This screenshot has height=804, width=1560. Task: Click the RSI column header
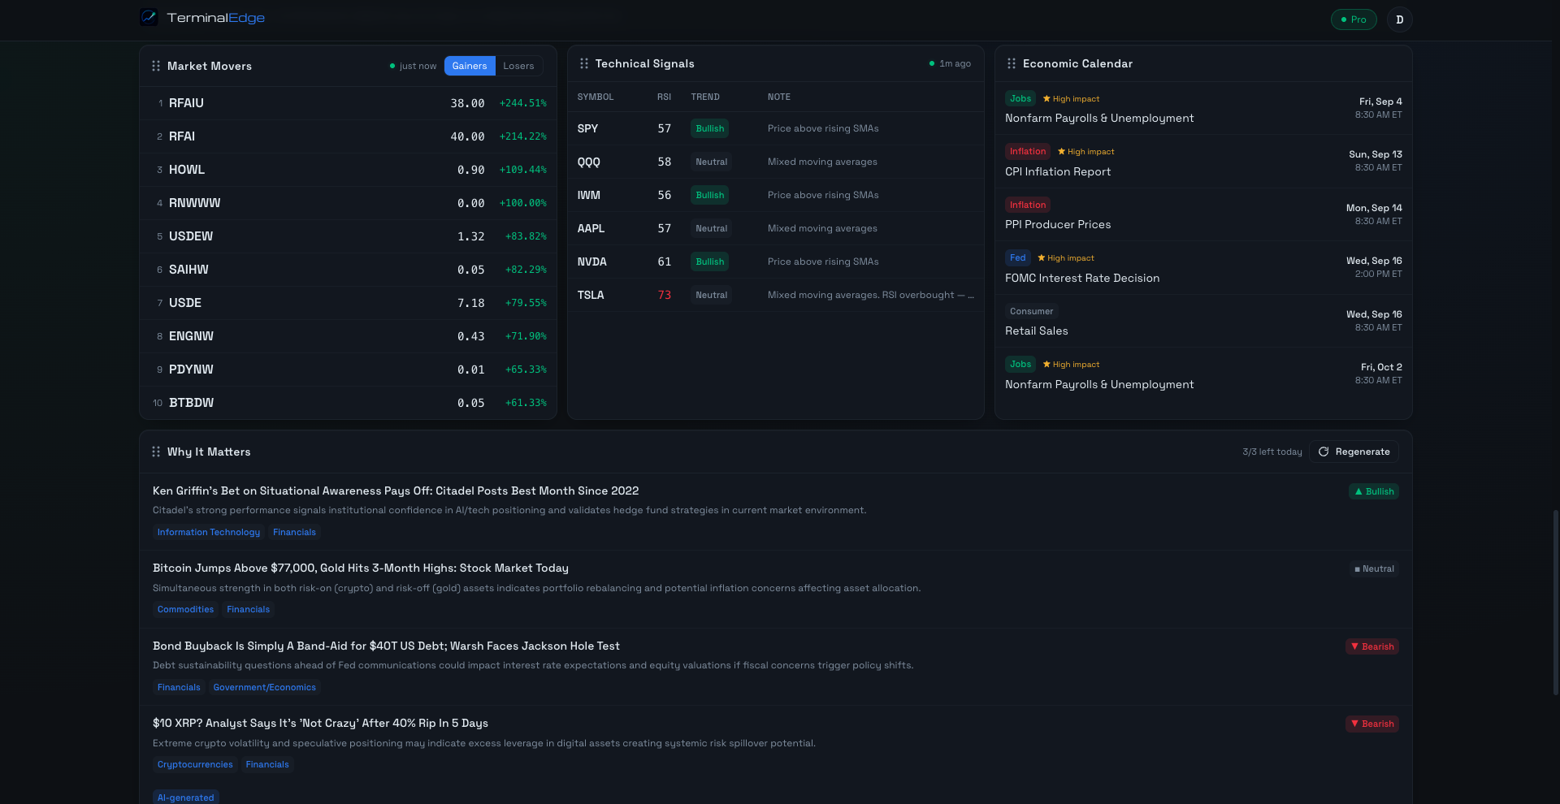[x=664, y=97]
